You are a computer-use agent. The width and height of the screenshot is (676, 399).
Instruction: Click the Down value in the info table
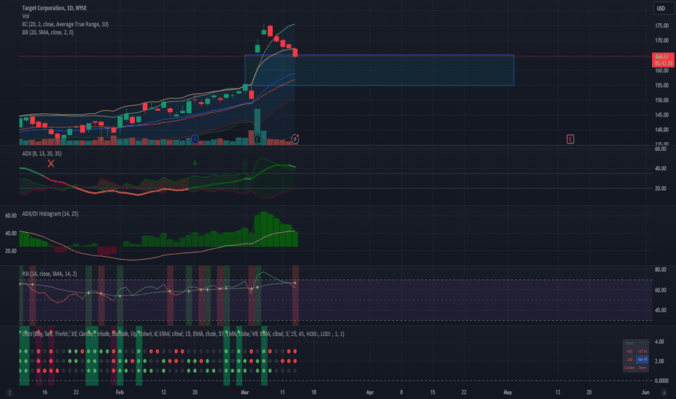pyautogui.click(x=643, y=368)
